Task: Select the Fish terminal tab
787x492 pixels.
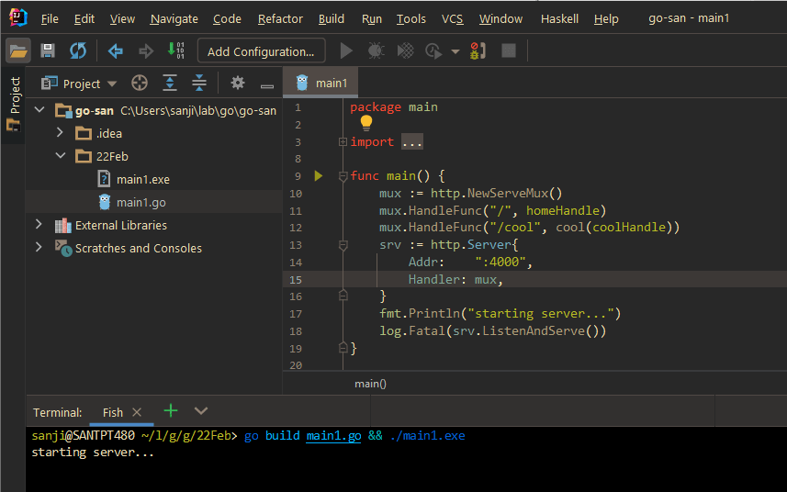Action: [113, 412]
